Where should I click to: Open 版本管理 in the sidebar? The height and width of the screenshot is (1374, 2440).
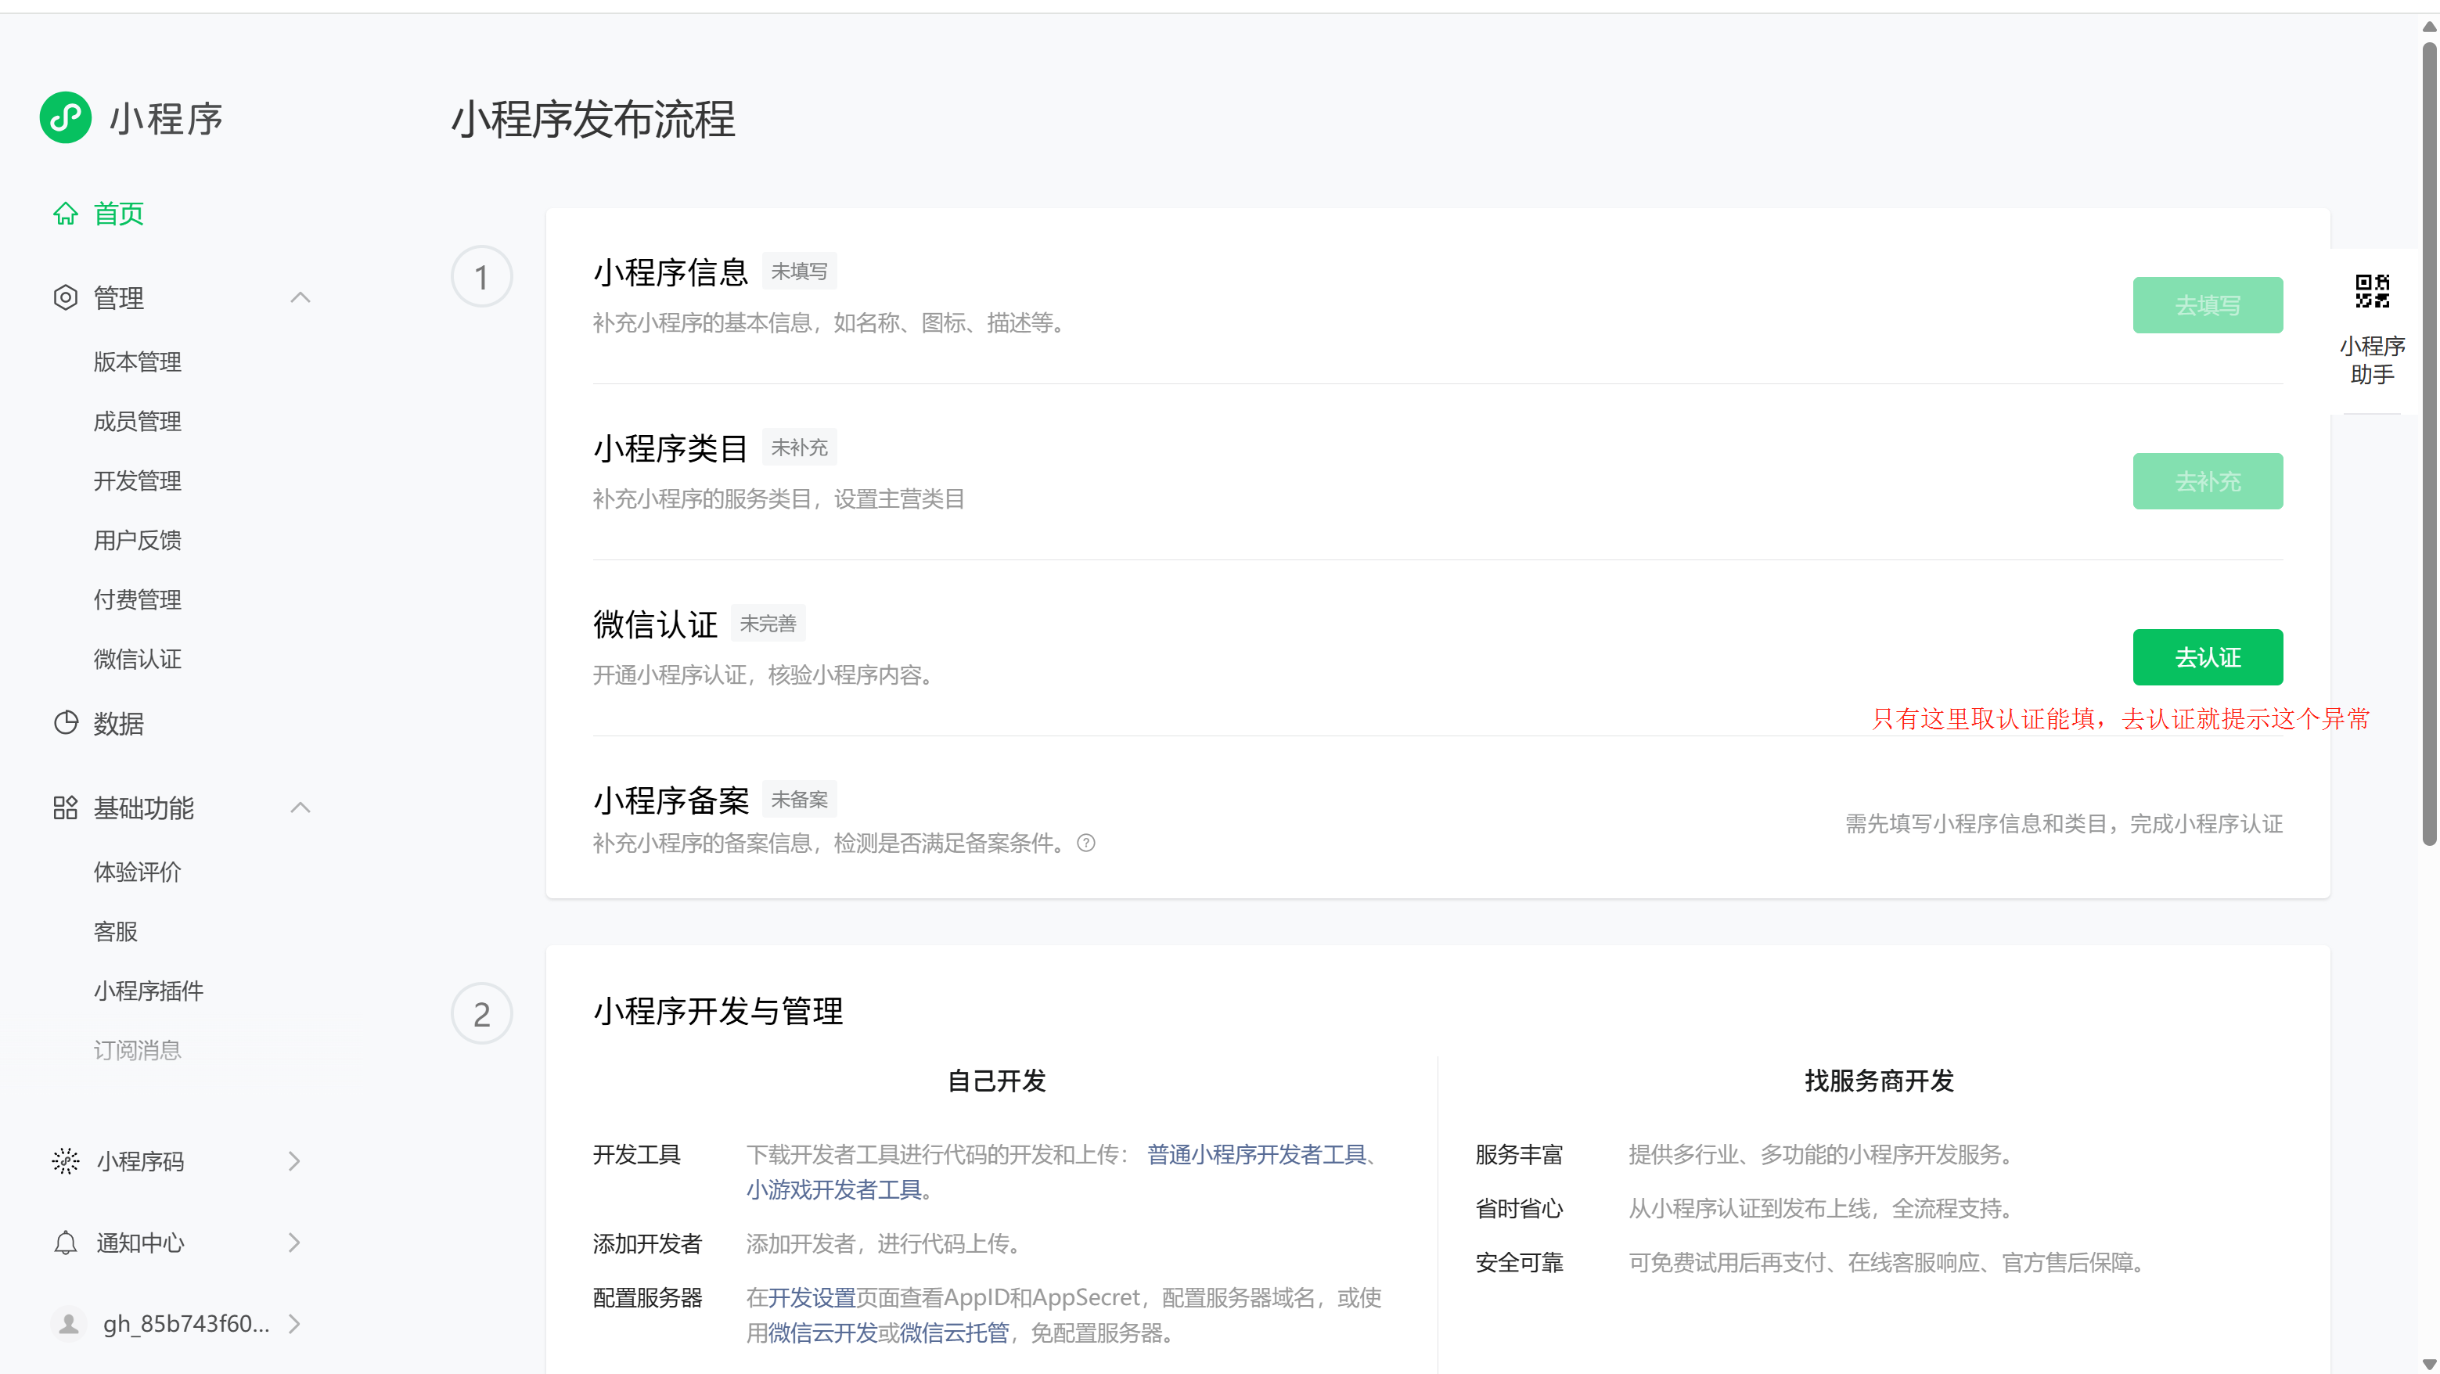click(x=138, y=361)
